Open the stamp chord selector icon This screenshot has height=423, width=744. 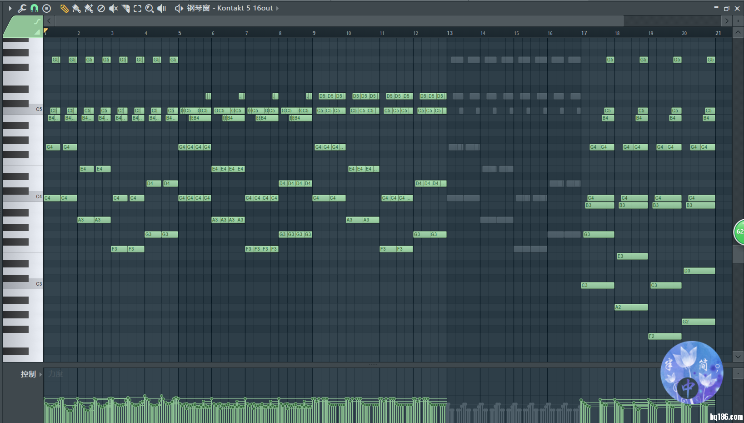[x=46, y=8]
